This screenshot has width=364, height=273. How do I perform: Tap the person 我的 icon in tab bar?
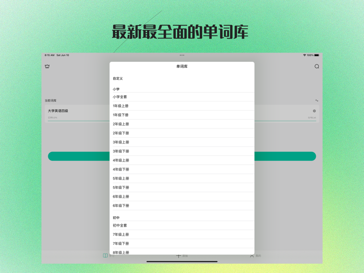click(x=252, y=256)
